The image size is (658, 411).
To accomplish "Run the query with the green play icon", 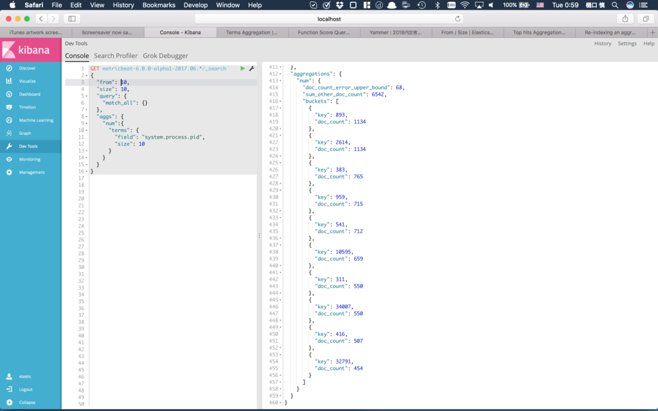I will click(x=242, y=68).
